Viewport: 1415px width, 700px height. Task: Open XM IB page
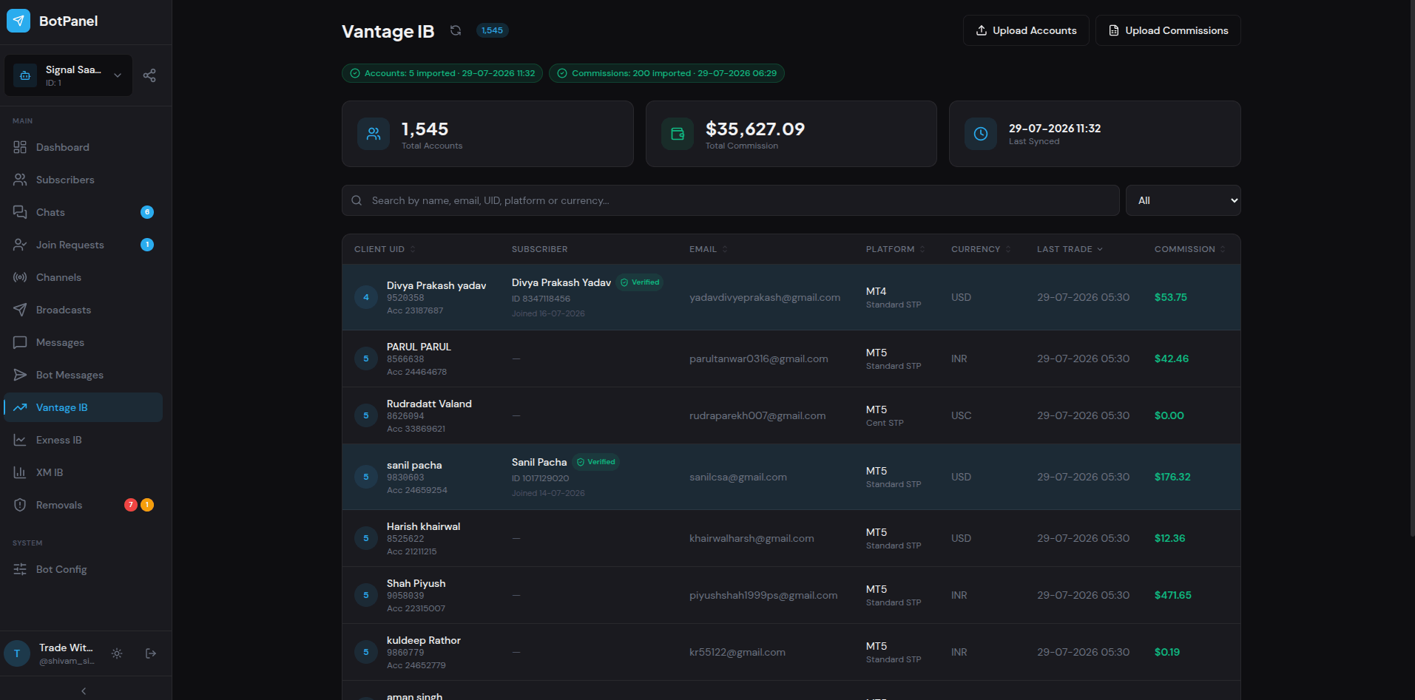click(x=83, y=472)
